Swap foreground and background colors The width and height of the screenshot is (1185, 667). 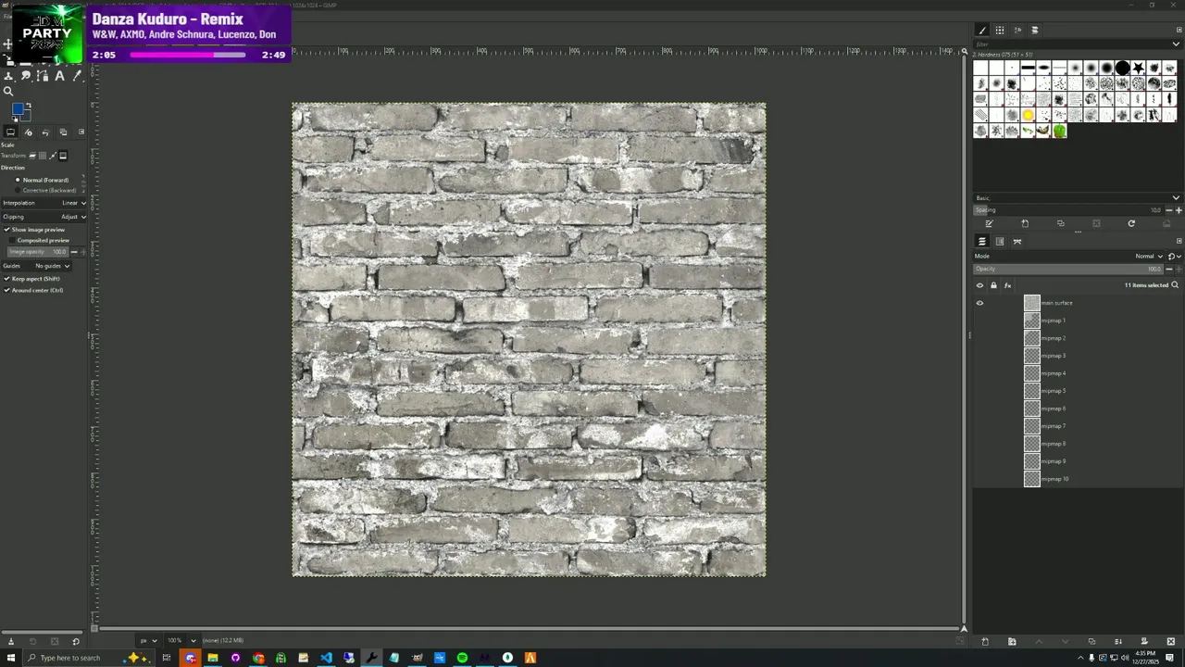pos(28,106)
